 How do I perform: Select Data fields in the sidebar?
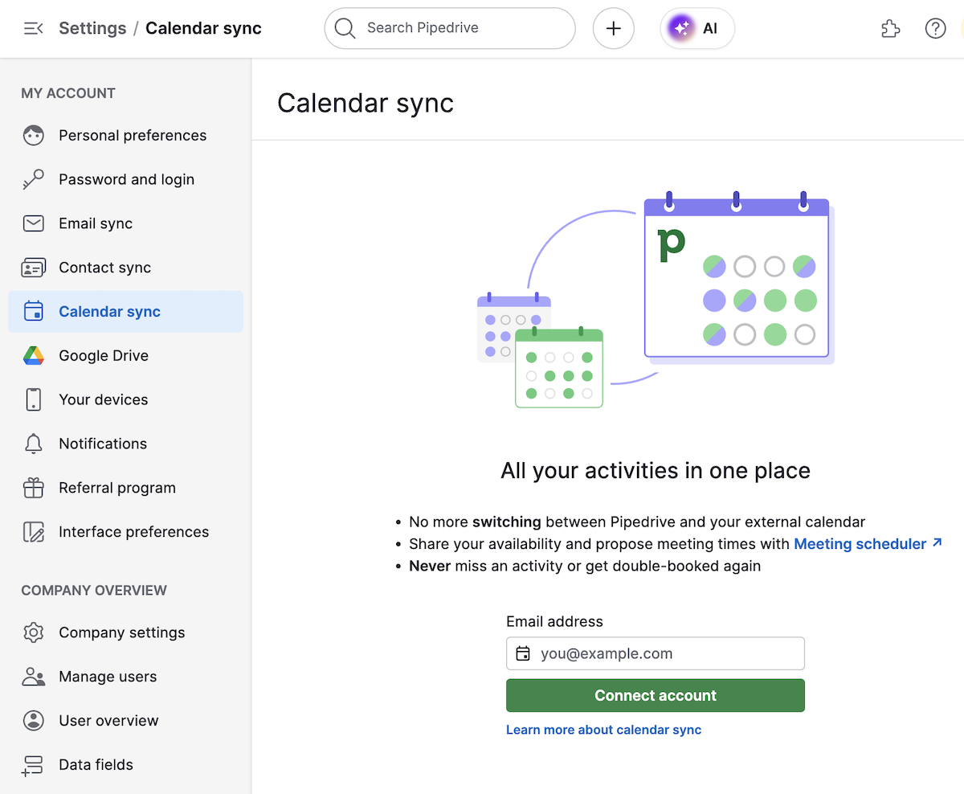tap(34, 764)
